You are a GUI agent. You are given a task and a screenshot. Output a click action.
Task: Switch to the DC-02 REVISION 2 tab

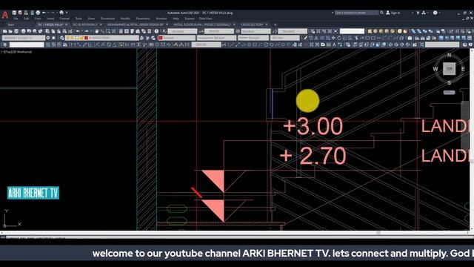(x=85, y=24)
